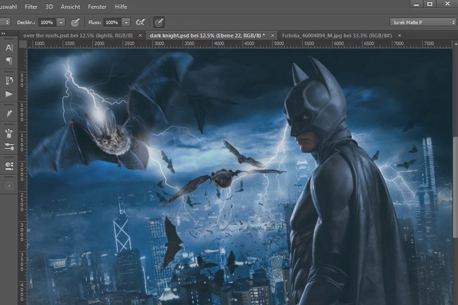This screenshot has width=458, height=305.
Task: Click the Fluss percentage input field
Action: (x=113, y=22)
